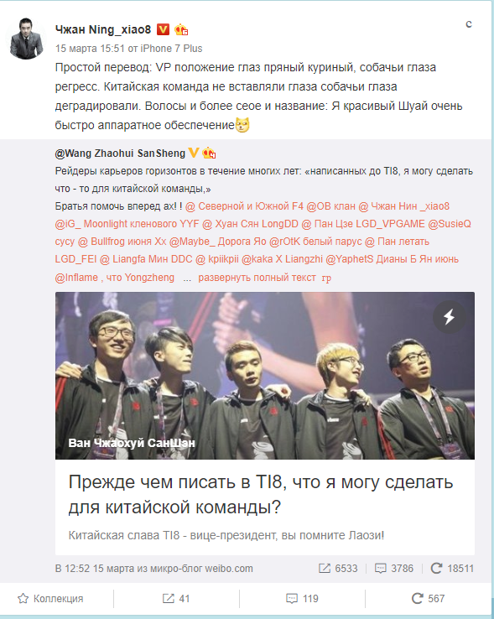
Task: Like the original post with 18511 likes
Action: [452, 568]
